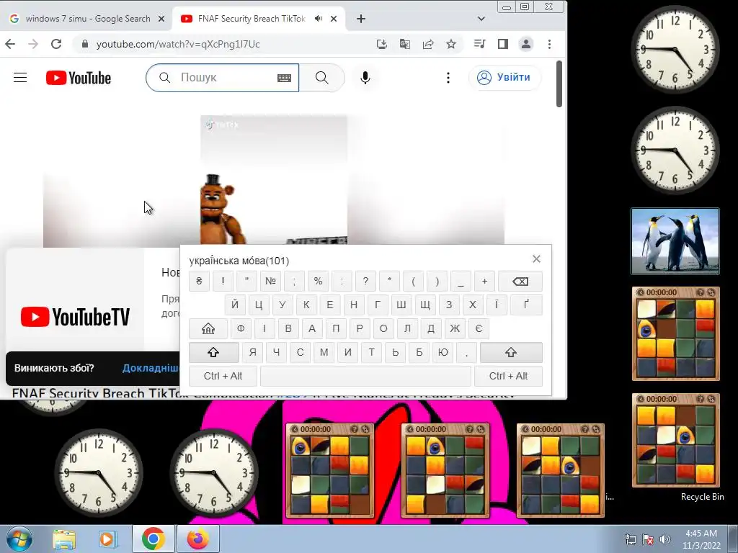Click the Докладніше link
Image resolution: width=738 pixels, height=553 pixels.
click(x=151, y=368)
